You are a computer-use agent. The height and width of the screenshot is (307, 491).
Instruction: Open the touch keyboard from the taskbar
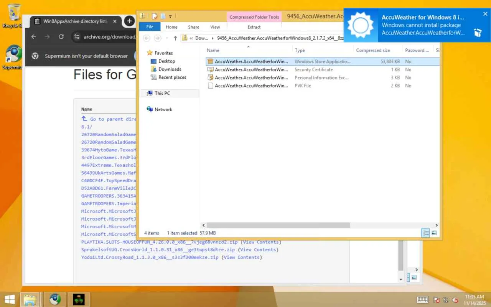pos(423,299)
